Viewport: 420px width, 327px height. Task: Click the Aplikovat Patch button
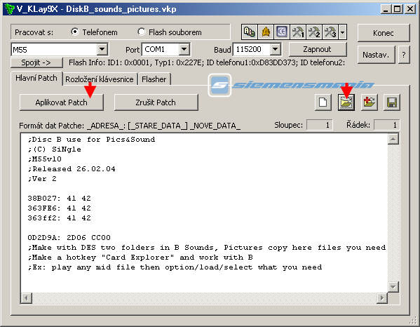tap(61, 102)
